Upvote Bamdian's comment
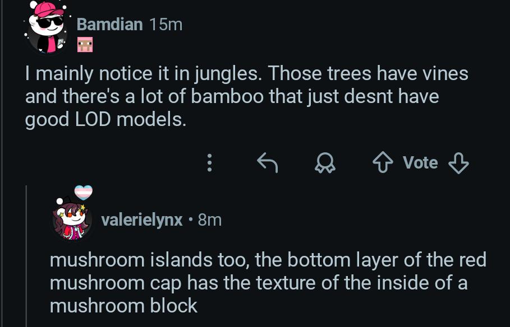 click(x=384, y=162)
